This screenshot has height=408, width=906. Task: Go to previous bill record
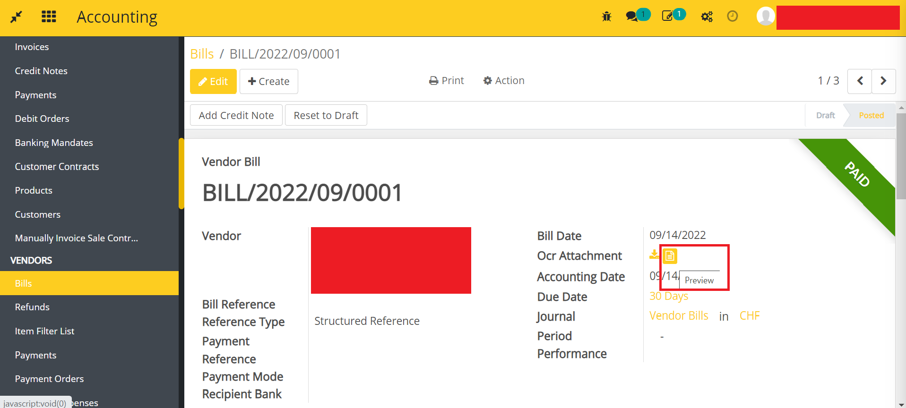coord(860,81)
